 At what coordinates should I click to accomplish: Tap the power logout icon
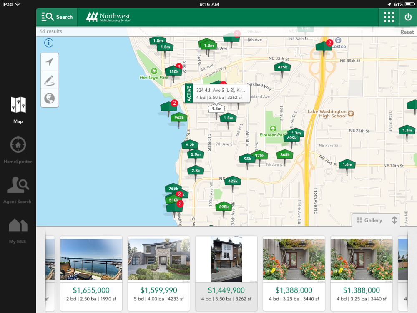408,17
